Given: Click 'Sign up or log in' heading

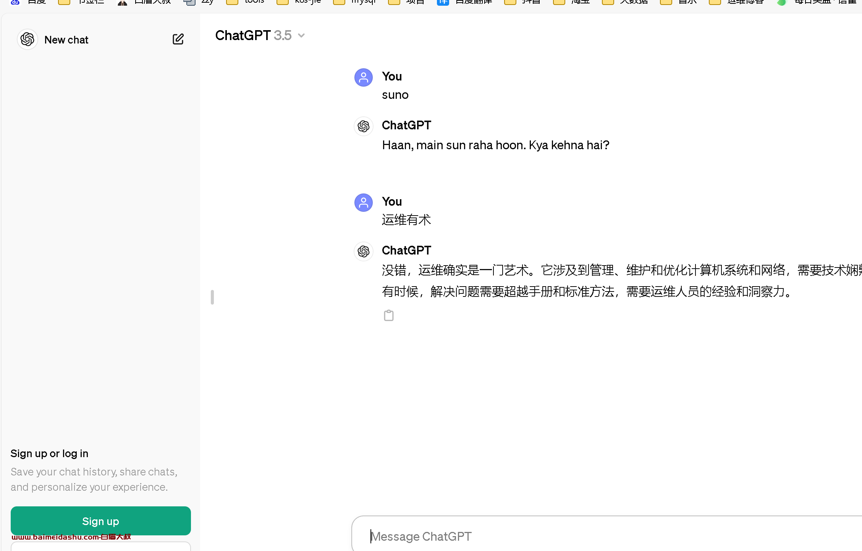Looking at the screenshot, I should (x=49, y=453).
